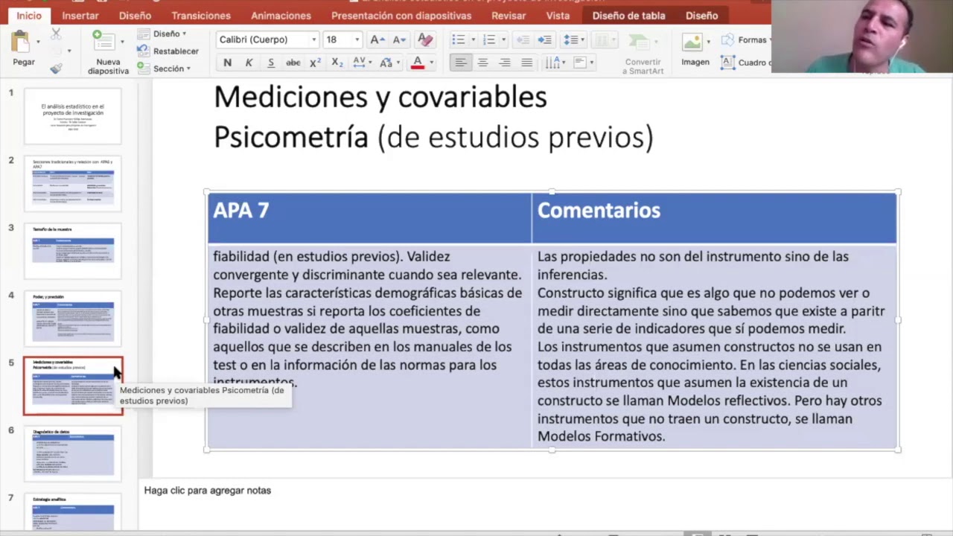Open the Diseño layout dropdown in the ribbon
Image resolution: width=953 pixels, height=536 pixels.
tap(162, 33)
